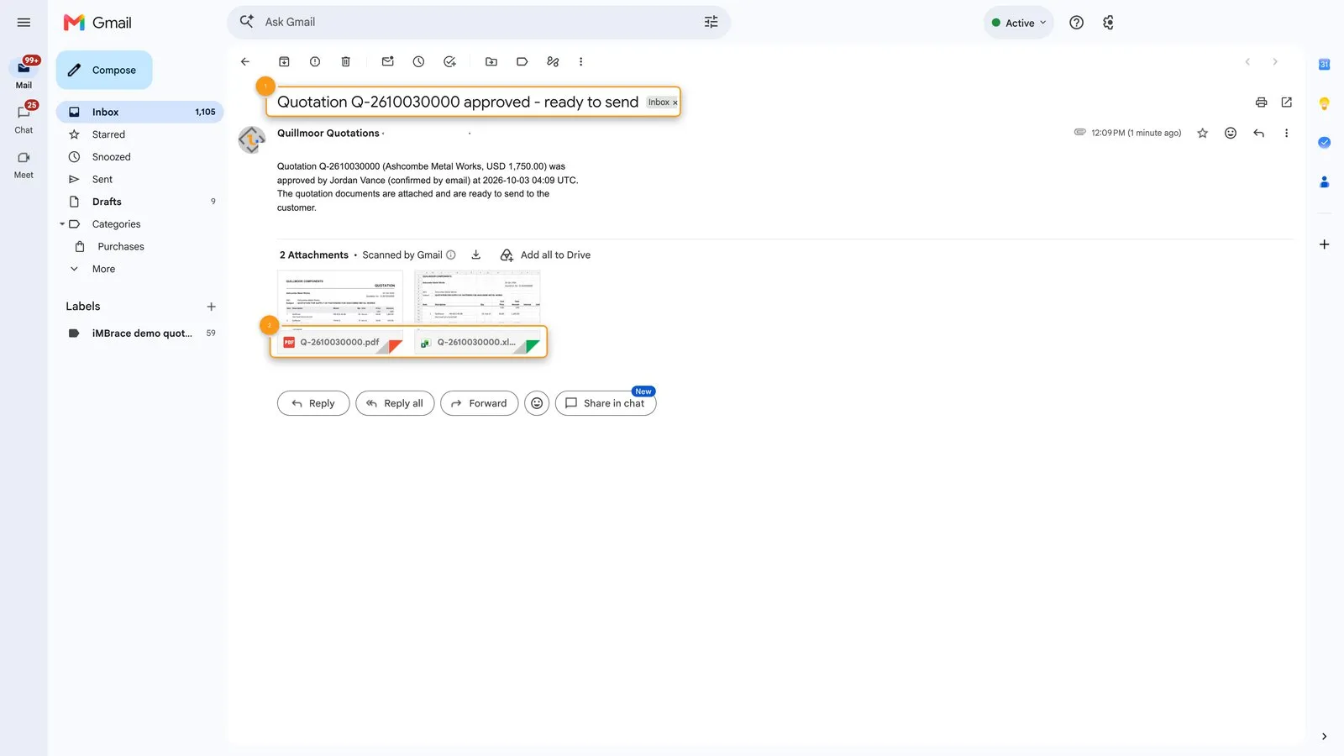The image size is (1344, 756).
Task: Go back to inbox with arrow
Action: coord(245,61)
